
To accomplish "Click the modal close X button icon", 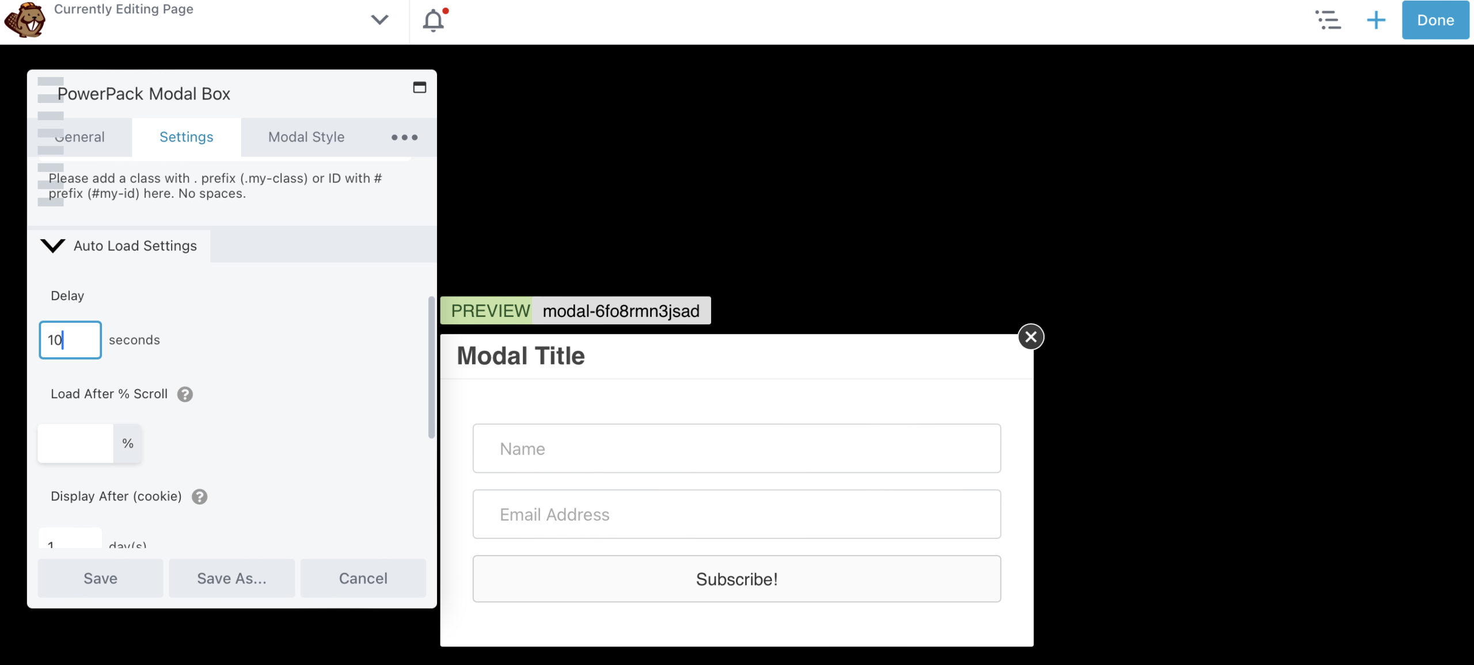I will tap(1031, 337).
